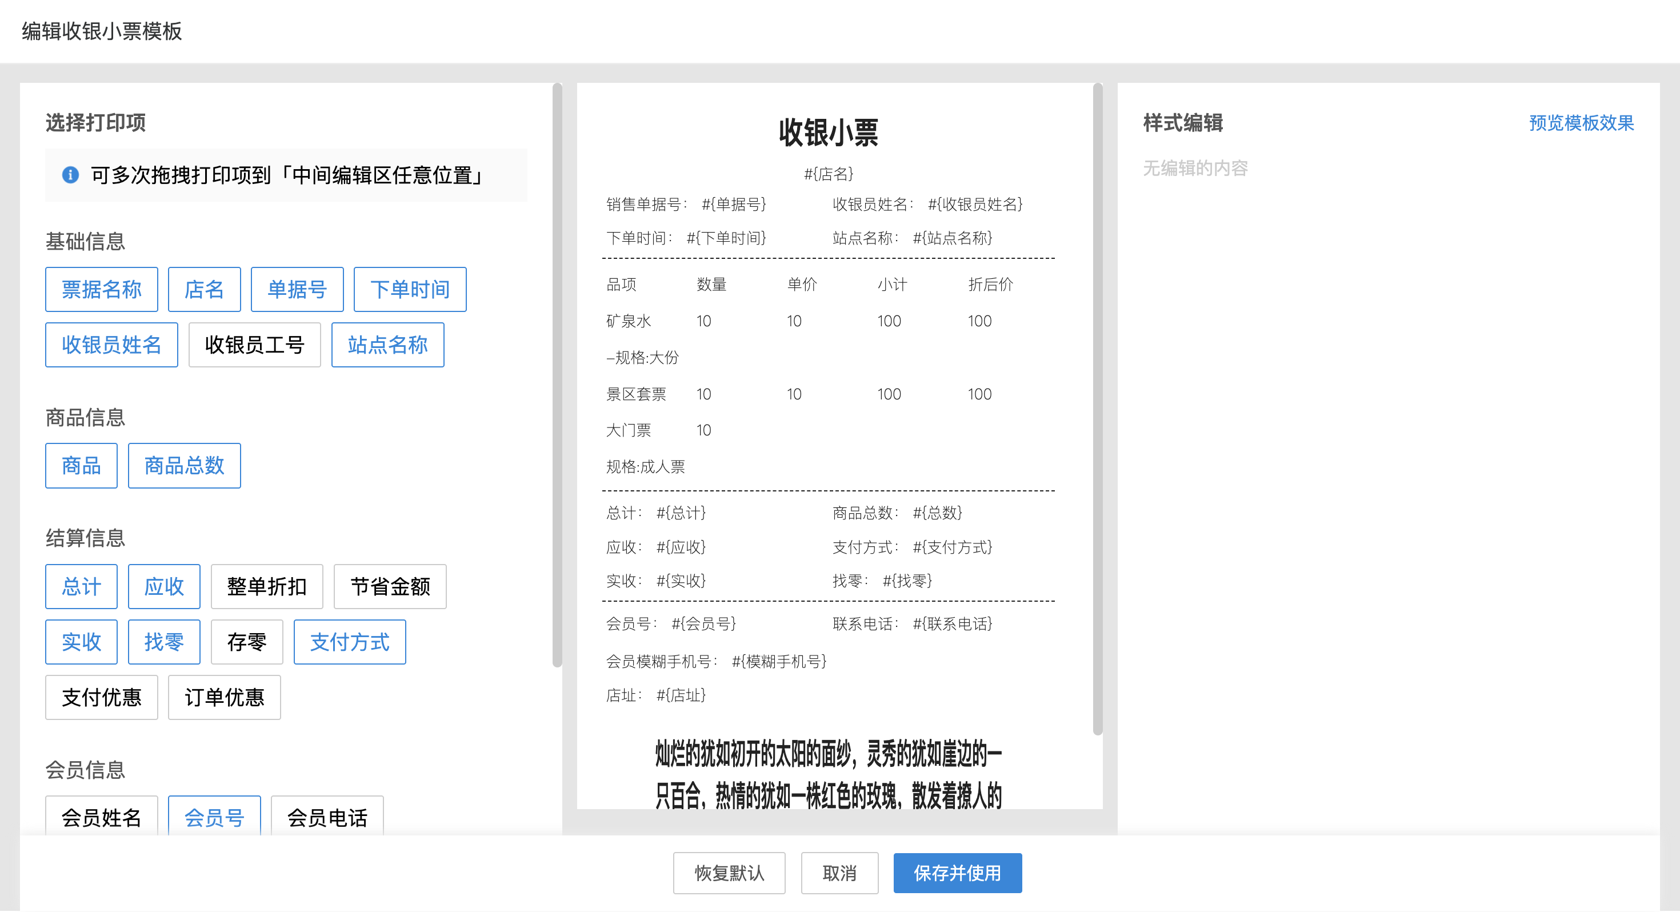Select the 会员模糊手机号 field in receipt
This screenshot has height=912, width=1680.
[716, 661]
